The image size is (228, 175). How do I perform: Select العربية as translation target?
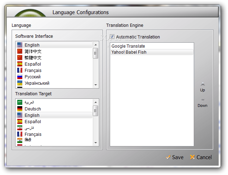(x=54, y=102)
